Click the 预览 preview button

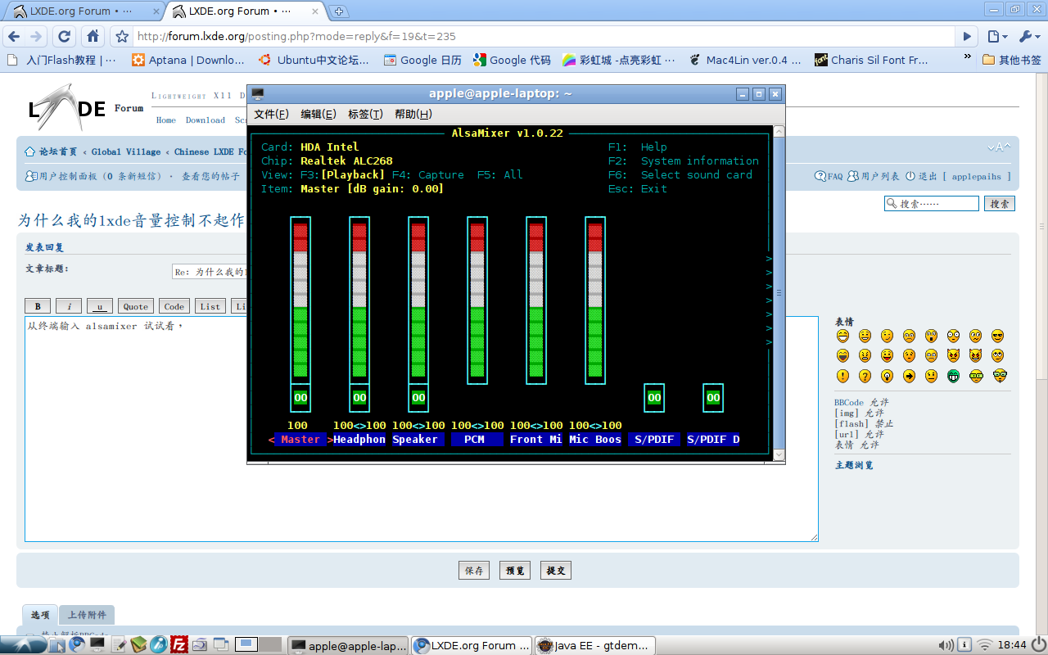515,571
